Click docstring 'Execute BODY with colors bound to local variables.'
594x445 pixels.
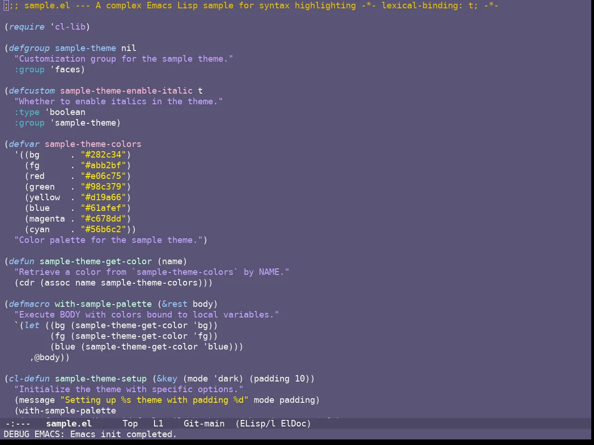click(147, 315)
